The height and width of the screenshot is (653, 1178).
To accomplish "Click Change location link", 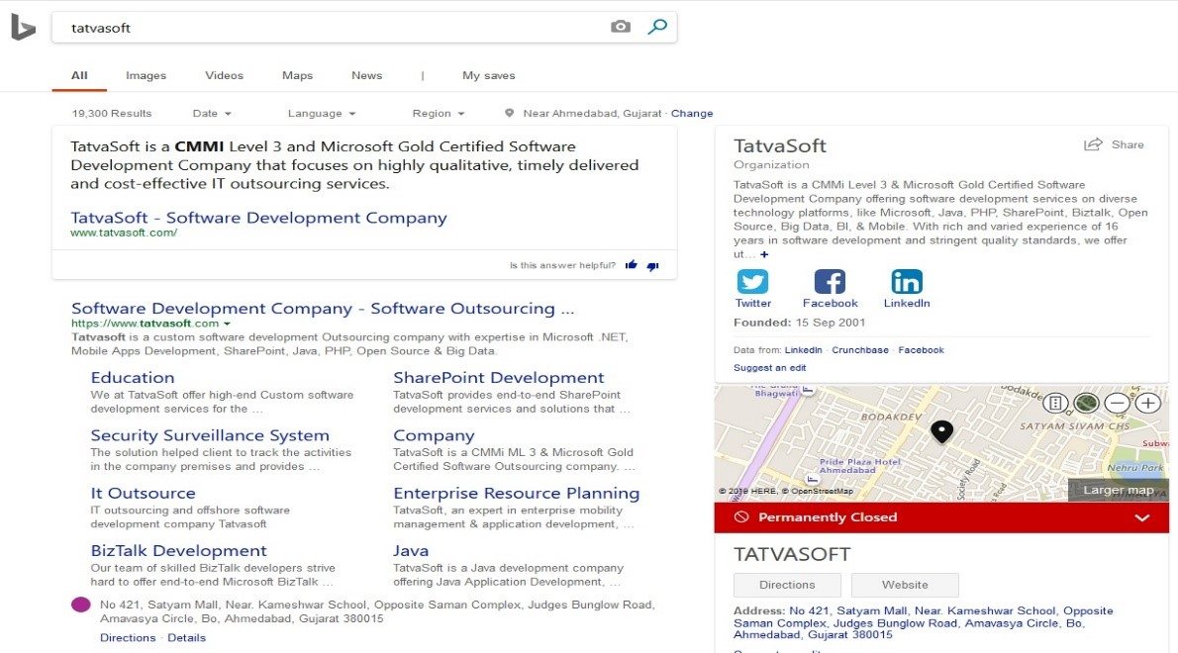I will pyautogui.click(x=692, y=114).
